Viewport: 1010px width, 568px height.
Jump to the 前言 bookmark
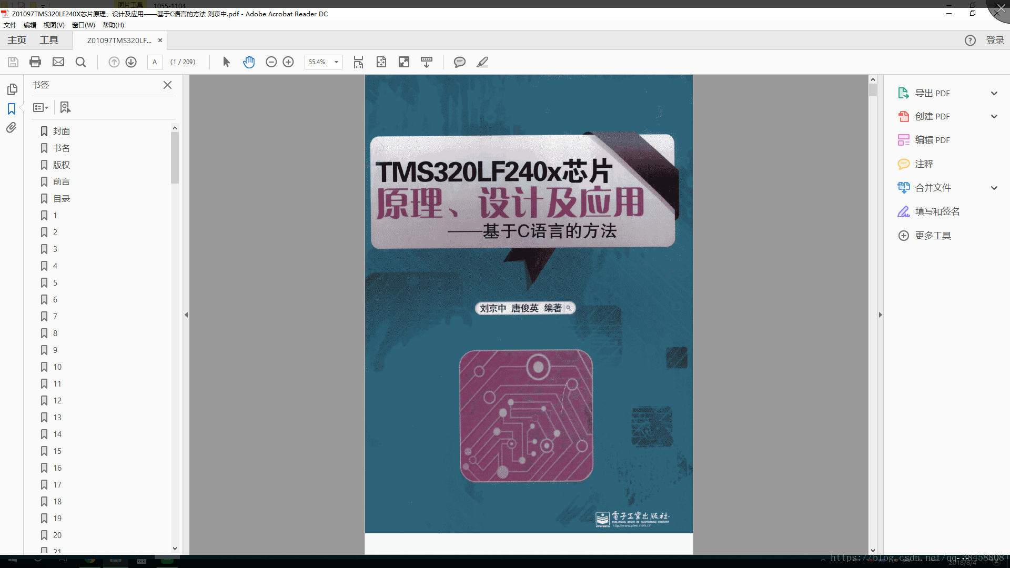[62, 182]
